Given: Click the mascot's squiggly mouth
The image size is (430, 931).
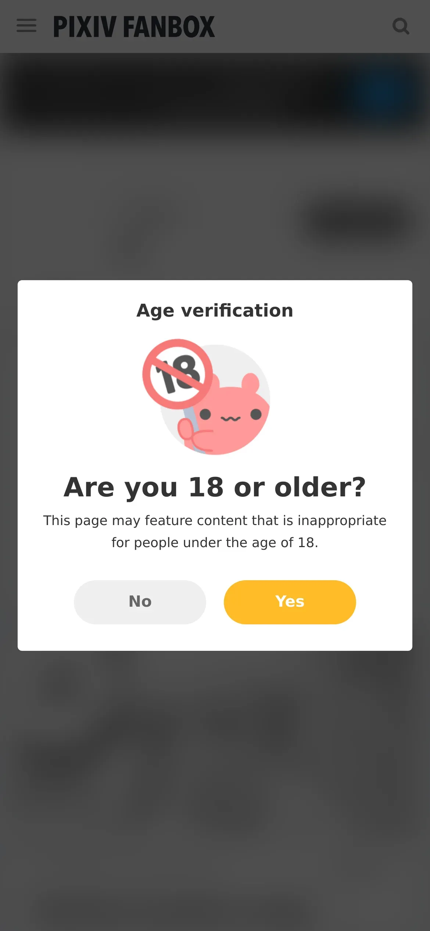Looking at the screenshot, I should pos(230,419).
